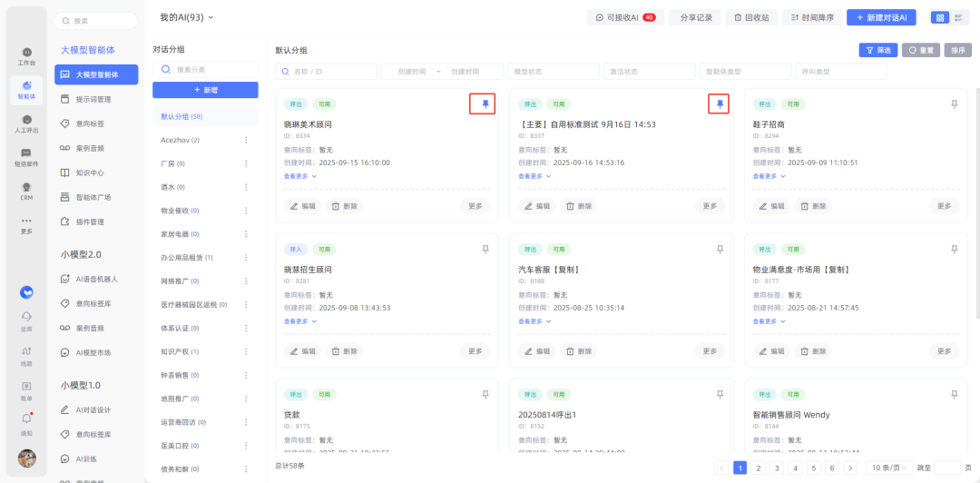Expand 查看更多 on 晓慧招生顾问 card
Viewport: 980px width, 483px height.
point(300,320)
